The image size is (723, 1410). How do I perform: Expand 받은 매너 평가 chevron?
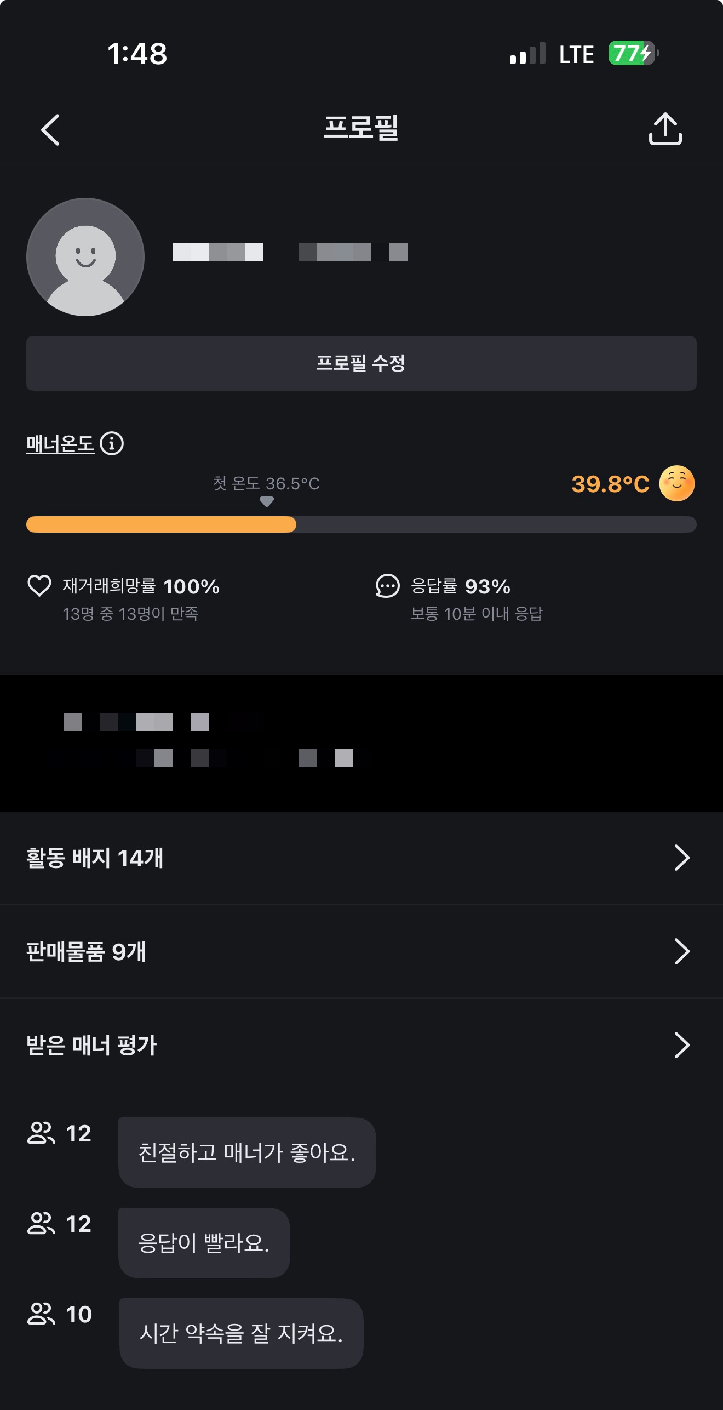[681, 1045]
